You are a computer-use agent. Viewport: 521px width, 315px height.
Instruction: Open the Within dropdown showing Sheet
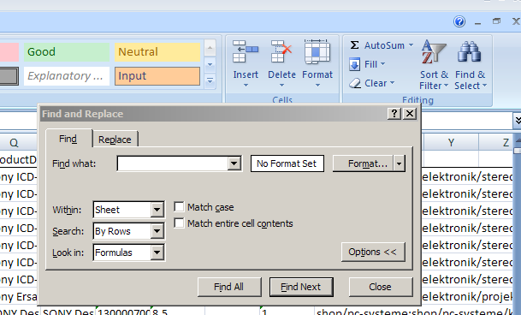point(157,210)
